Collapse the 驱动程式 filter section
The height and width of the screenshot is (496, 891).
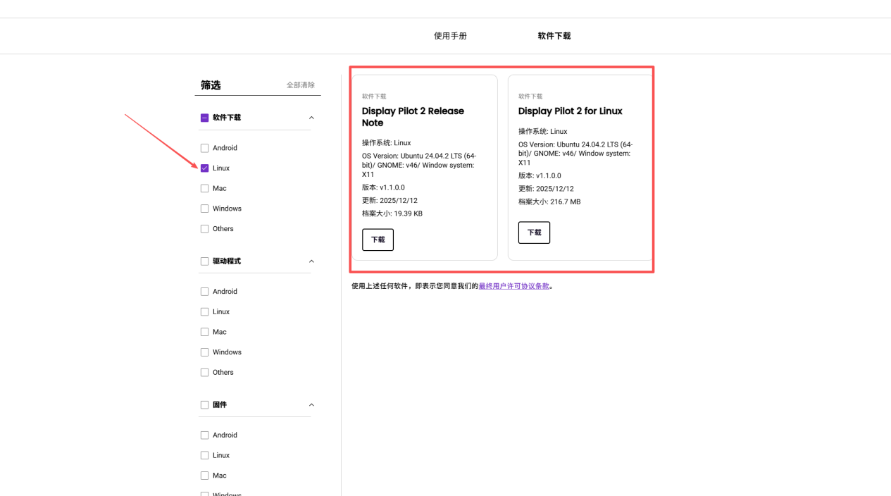click(311, 261)
